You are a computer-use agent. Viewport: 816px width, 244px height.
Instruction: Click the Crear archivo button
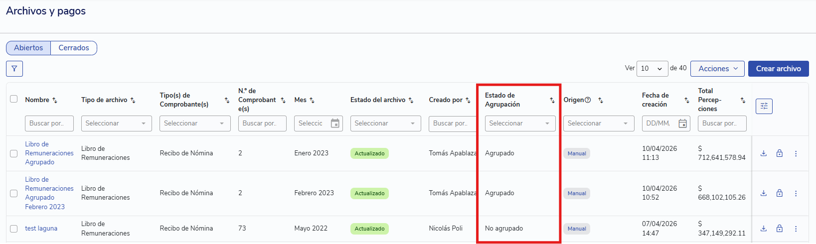pyautogui.click(x=778, y=69)
